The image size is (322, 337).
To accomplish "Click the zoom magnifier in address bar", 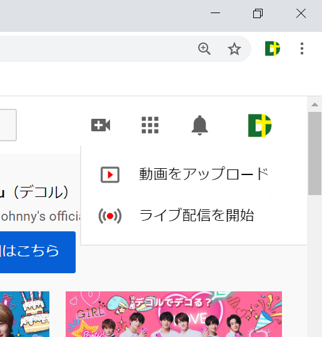I will tap(204, 49).
